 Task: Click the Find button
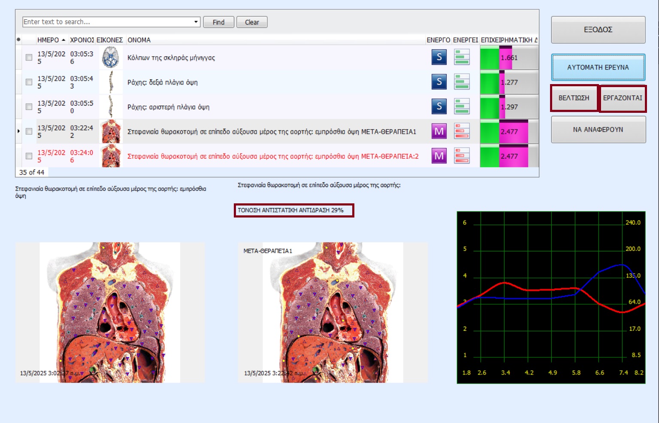pyautogui.click(x=219, y=22)
